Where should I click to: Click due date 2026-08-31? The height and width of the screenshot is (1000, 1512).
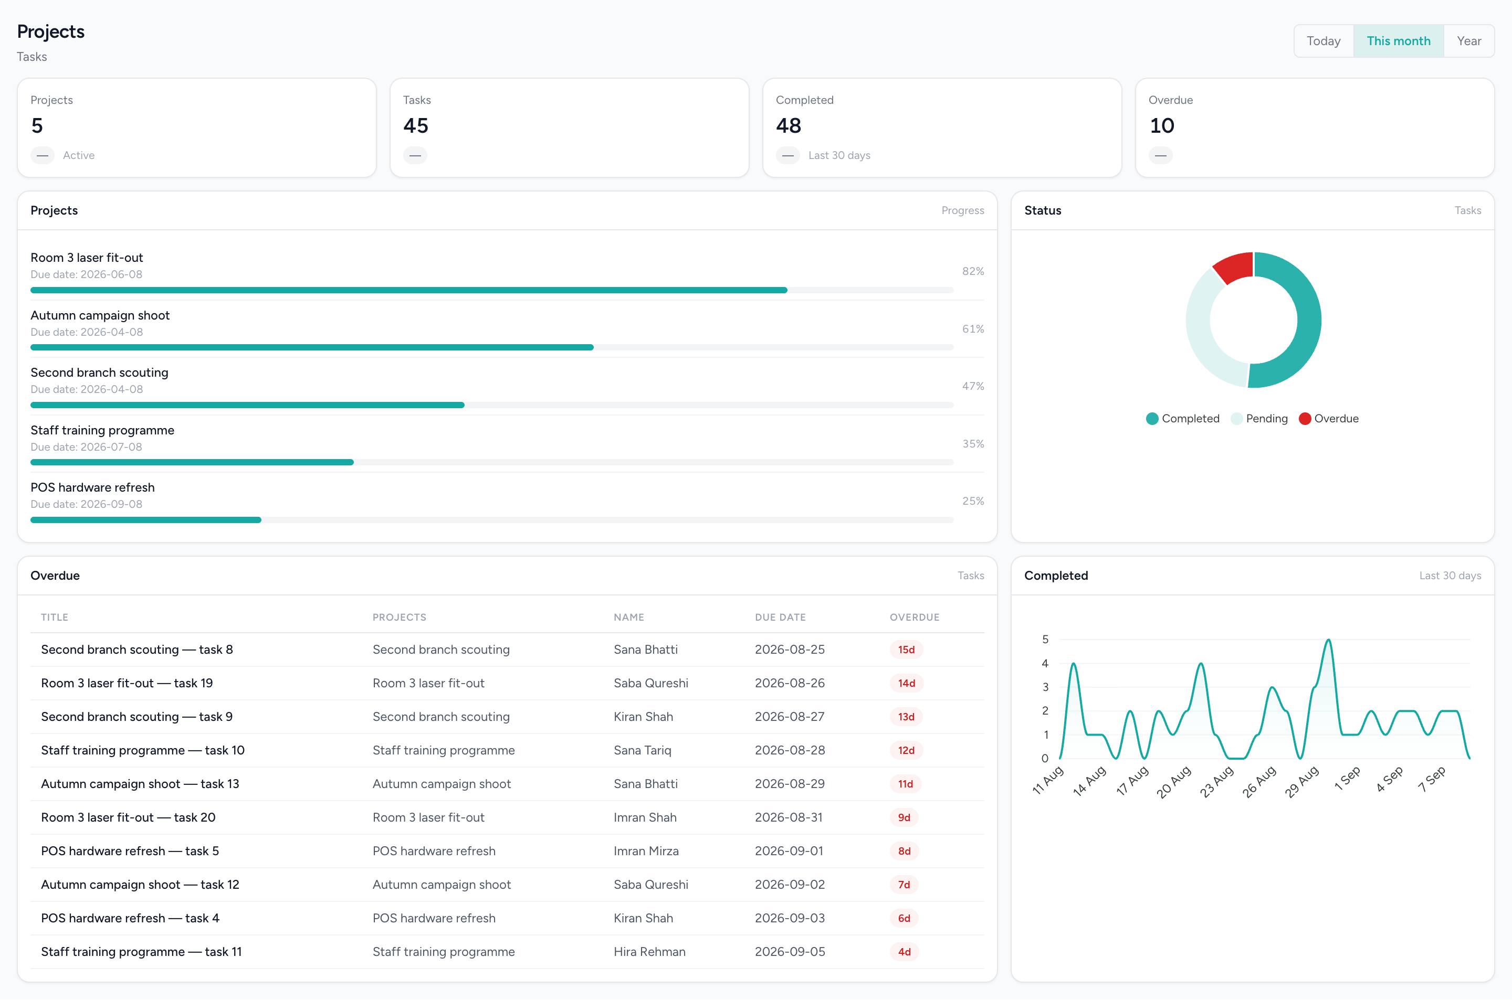[789, 817]
